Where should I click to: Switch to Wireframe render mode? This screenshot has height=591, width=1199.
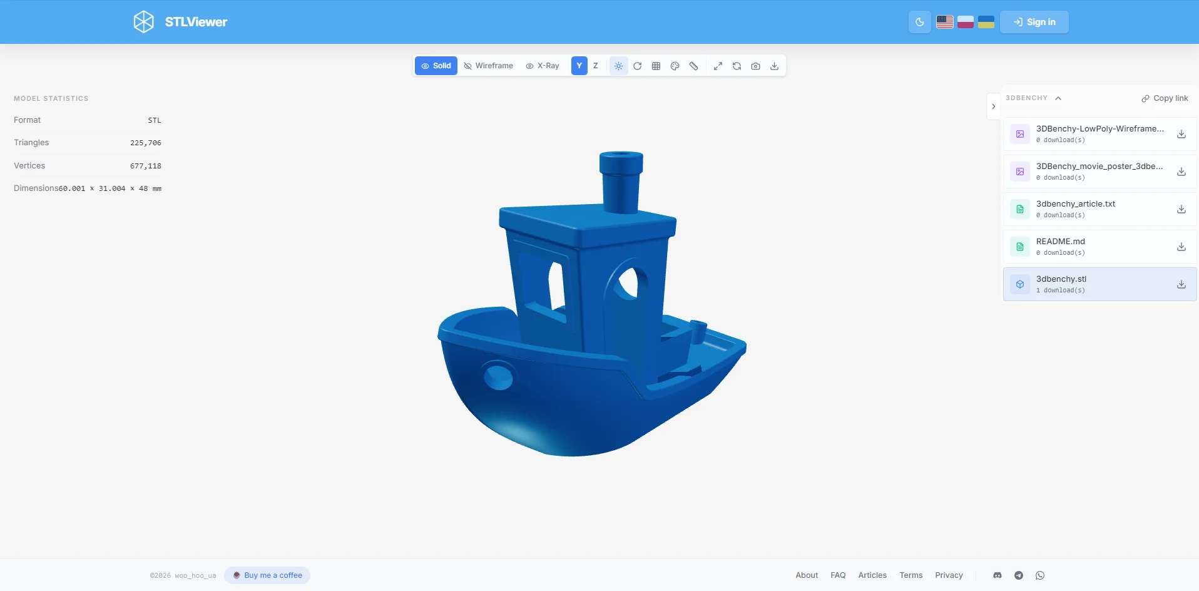(488, 66)
